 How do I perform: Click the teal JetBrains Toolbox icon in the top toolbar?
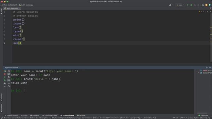(x=210, y=5)
